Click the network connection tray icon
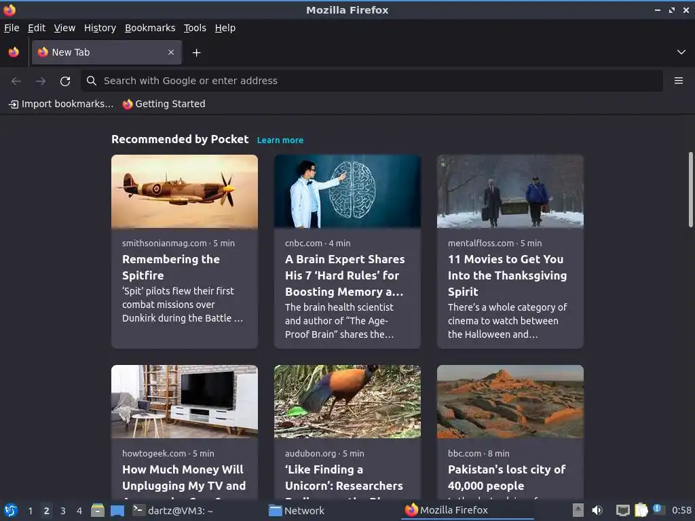695x521 pixels. click(x=623, y=510)
